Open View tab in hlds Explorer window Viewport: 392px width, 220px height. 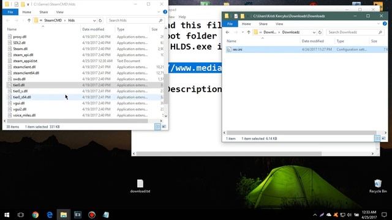60,12
